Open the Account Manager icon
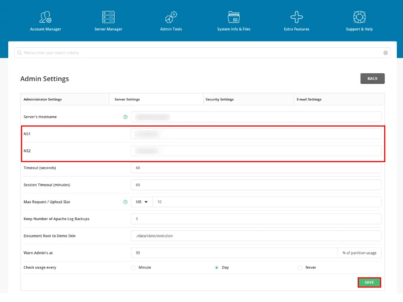The height and width of the screenshot is (302, 403). click(x=45, y=17)
